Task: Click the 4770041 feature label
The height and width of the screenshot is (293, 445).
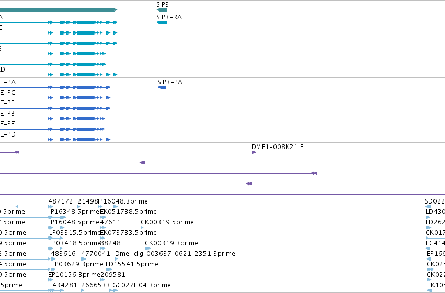Action: [x=96, y=254]
